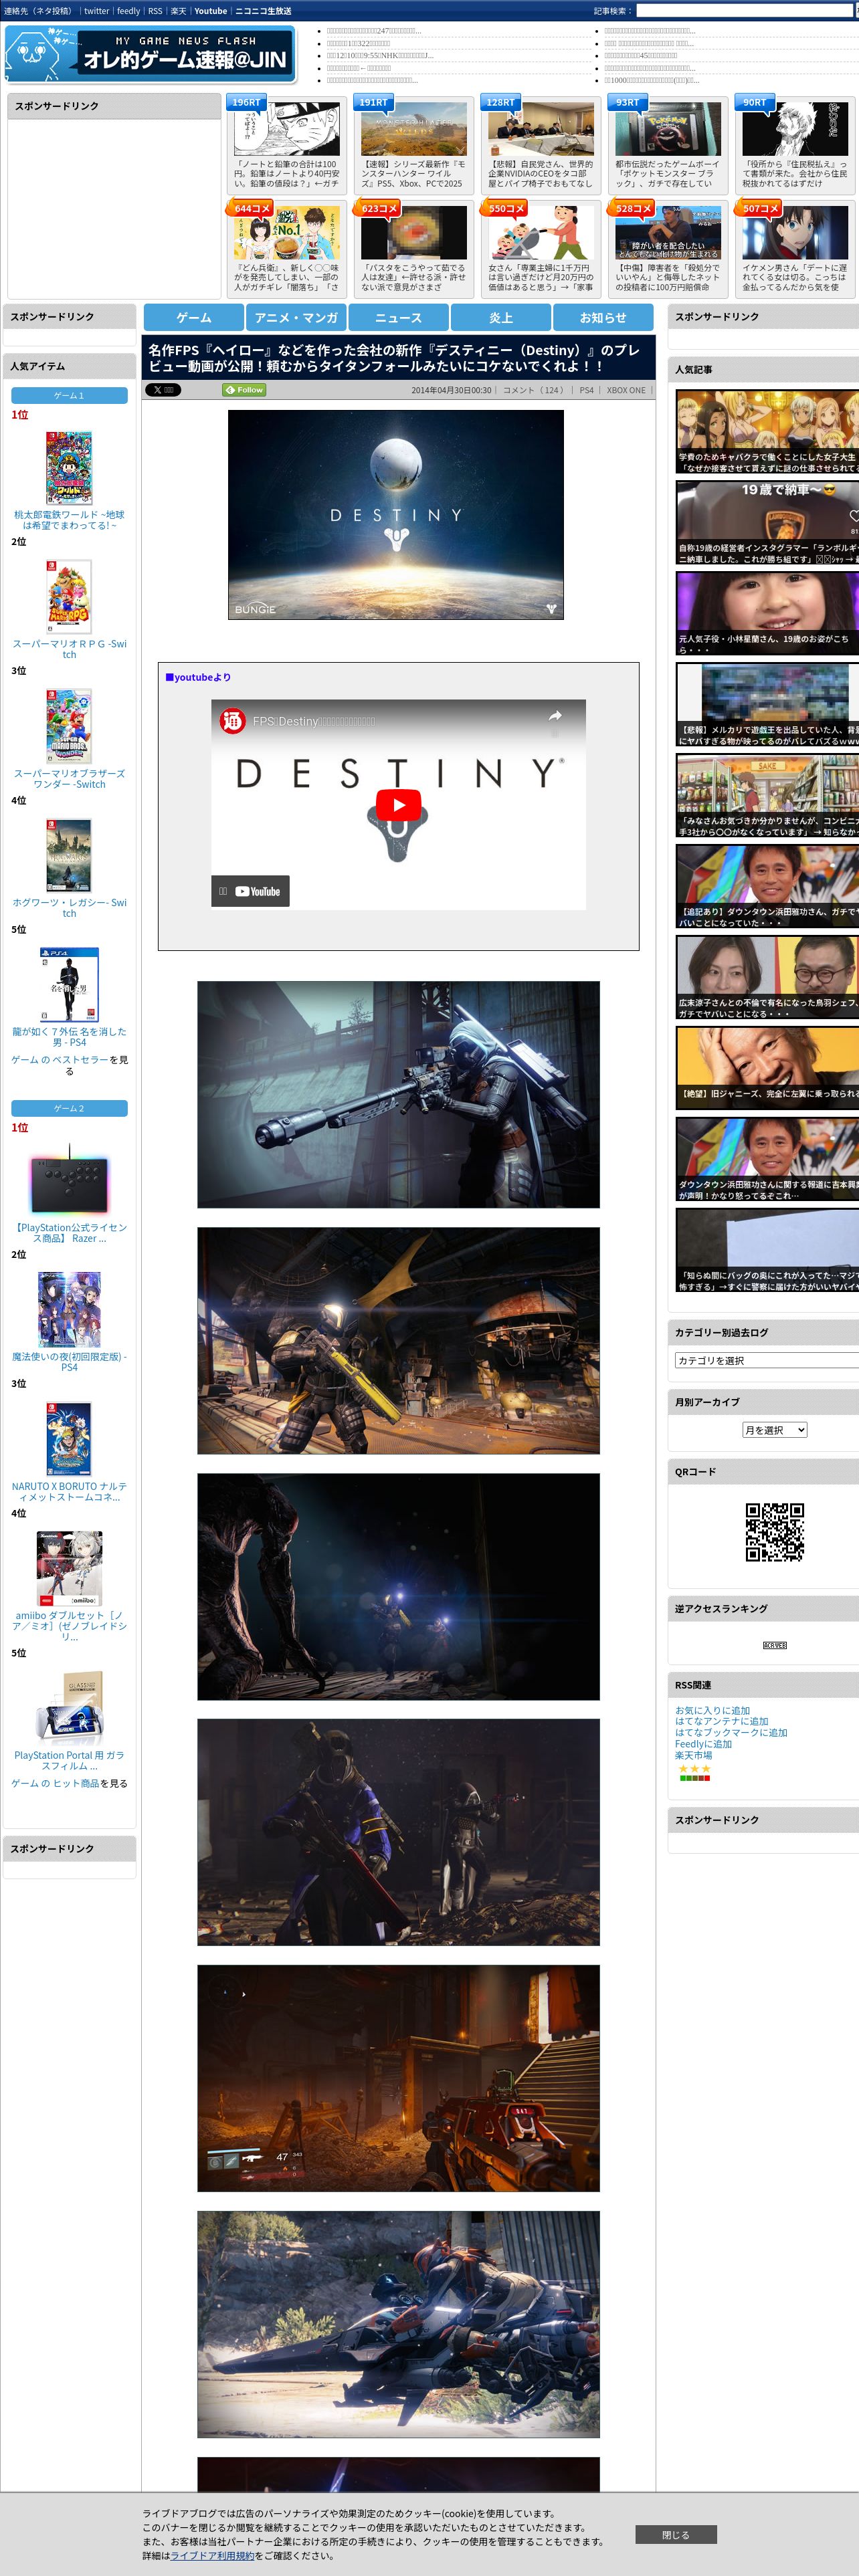Open the お知らせ category tab
This screenshot has width=859, height=2576.
tap(603, 317)
